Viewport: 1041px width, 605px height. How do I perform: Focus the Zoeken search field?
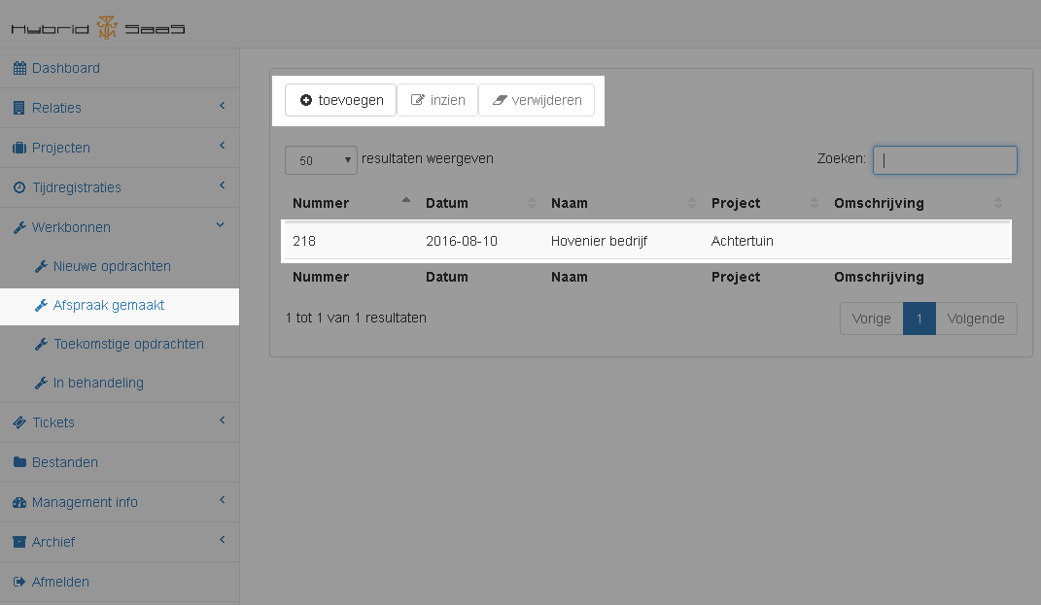point(945,160)
